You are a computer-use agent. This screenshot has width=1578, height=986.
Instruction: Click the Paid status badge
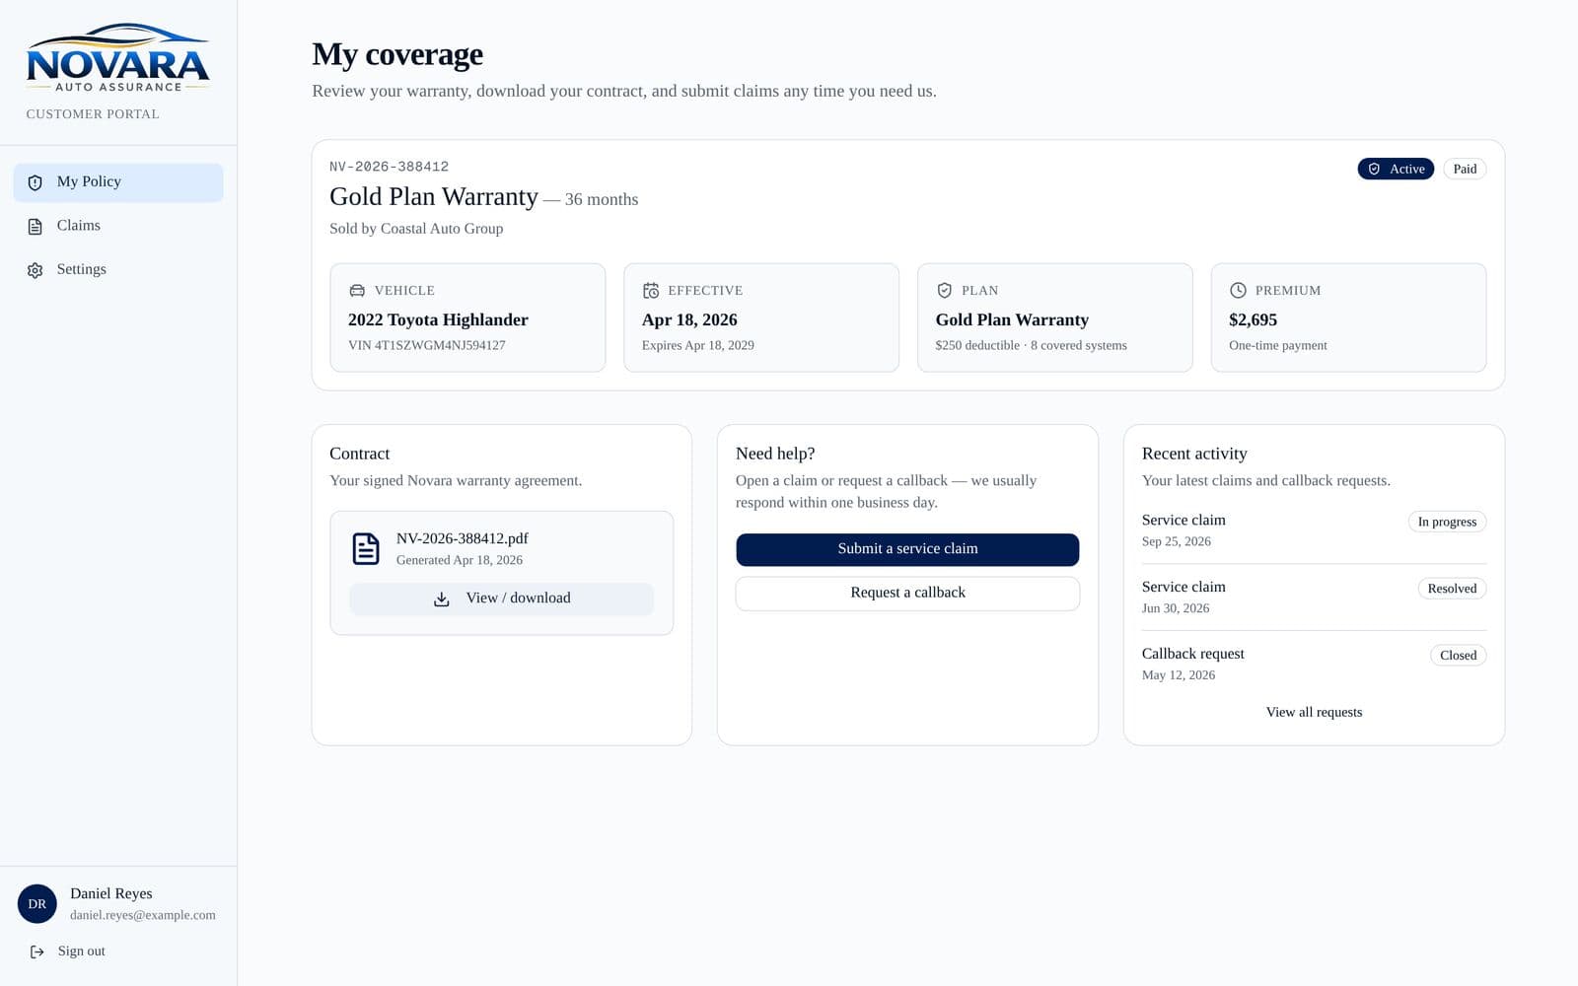[1465, 170]
